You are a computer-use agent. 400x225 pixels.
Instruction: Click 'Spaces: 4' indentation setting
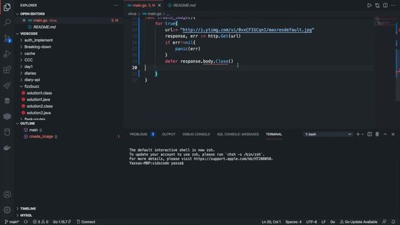pyautogui.click(x=293, y=222)
